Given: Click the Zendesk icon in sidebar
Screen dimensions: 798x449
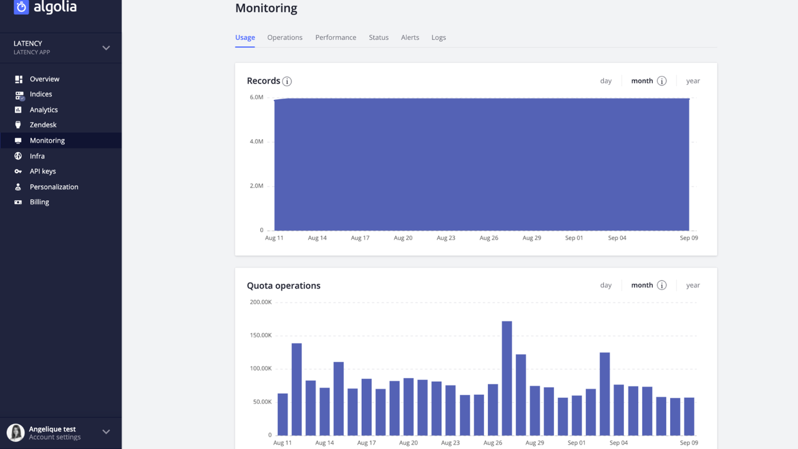Looking at the screenshot, I should pos(18,125).
